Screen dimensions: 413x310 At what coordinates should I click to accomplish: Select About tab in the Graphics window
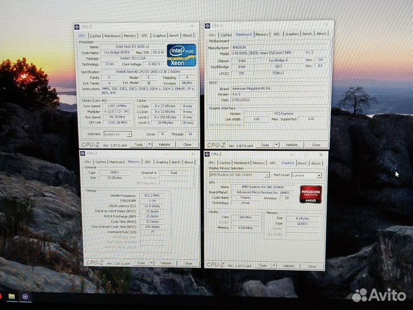click(x=316, y=164)
